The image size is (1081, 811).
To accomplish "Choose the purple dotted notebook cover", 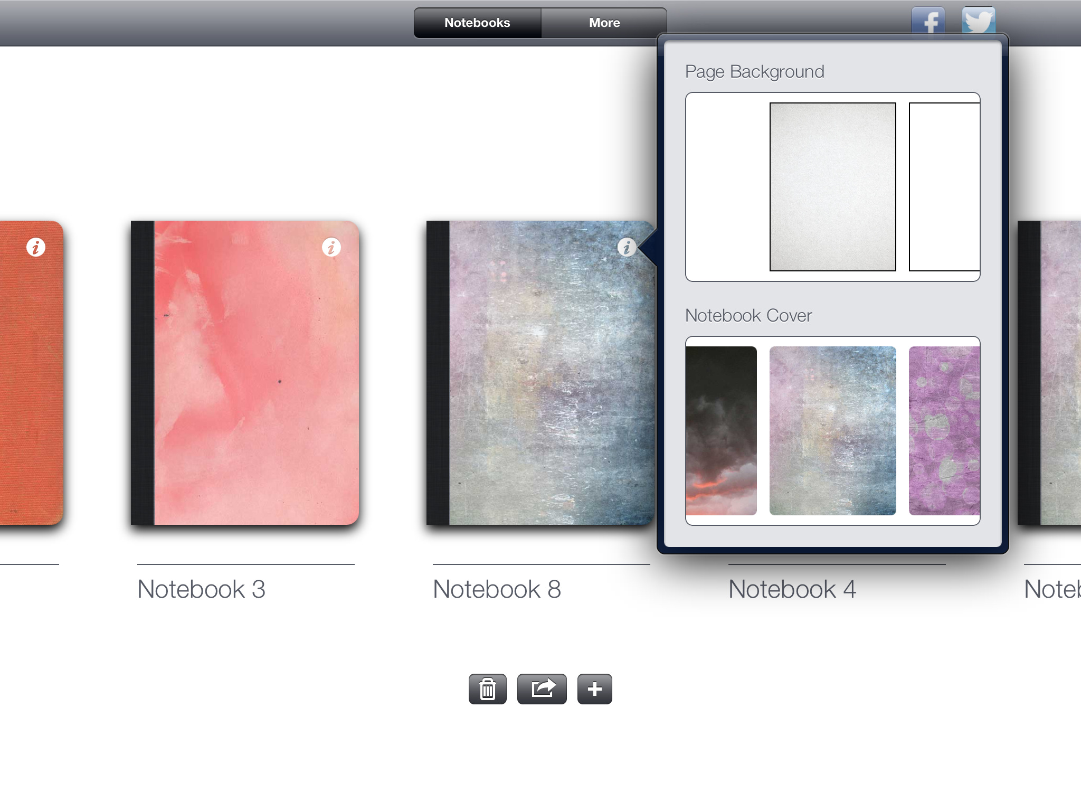I will pos(944,430).
